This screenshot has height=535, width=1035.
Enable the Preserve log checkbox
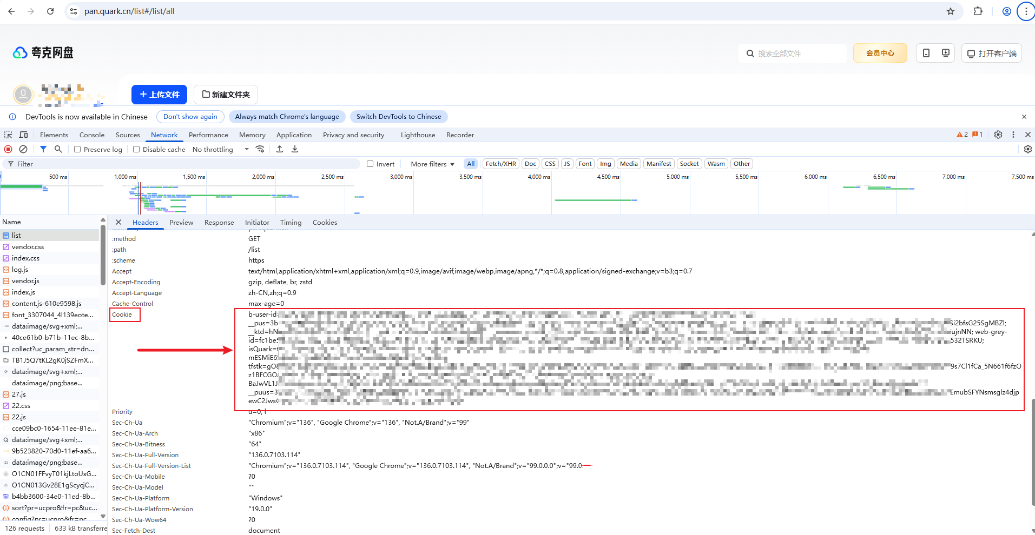click(x=77, y=150)
